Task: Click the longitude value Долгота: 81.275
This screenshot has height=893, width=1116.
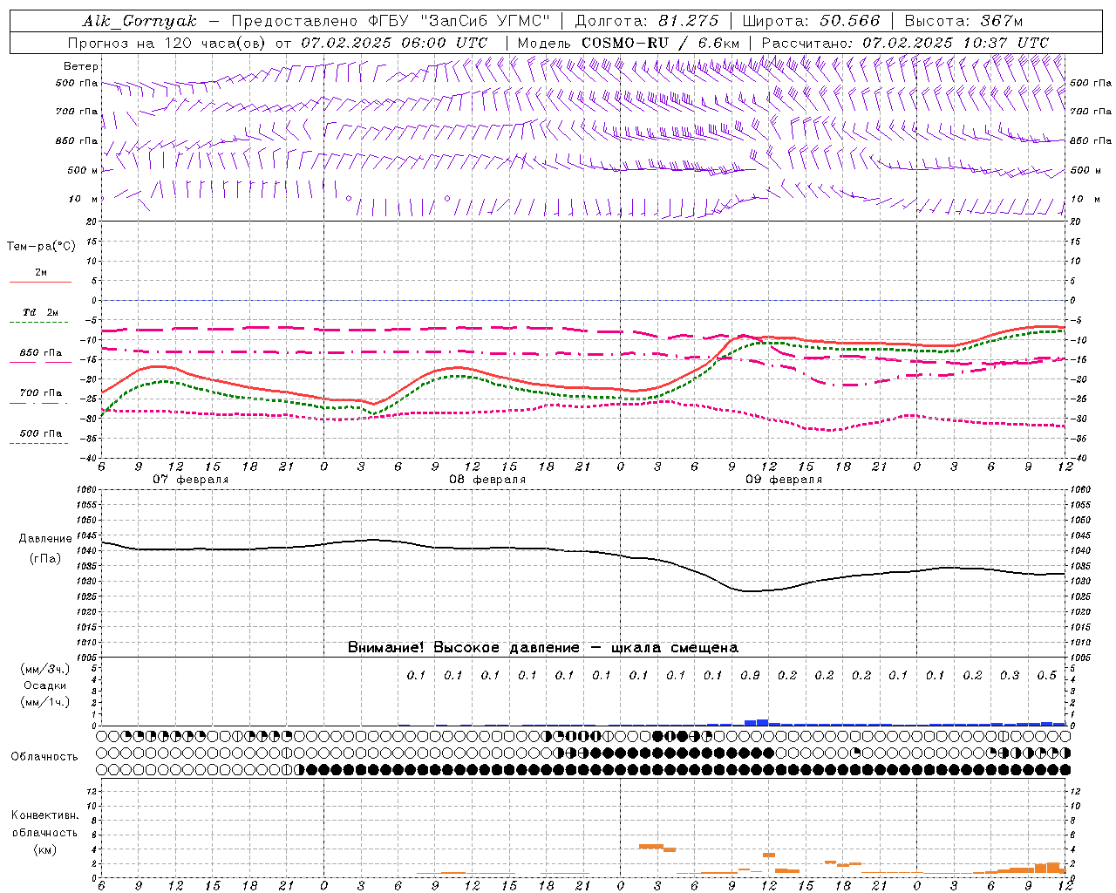Action: 646,21
